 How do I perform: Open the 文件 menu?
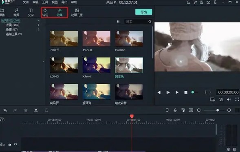pos(26,2)
